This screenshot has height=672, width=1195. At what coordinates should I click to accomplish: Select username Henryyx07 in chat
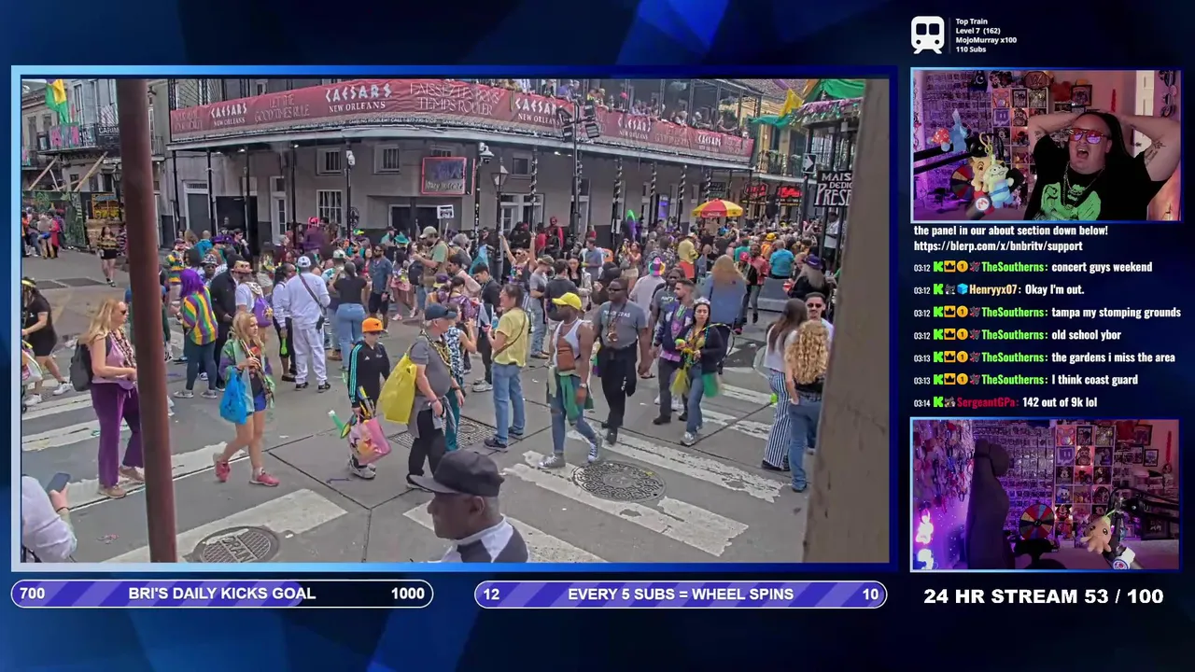(x=993, y=289)
